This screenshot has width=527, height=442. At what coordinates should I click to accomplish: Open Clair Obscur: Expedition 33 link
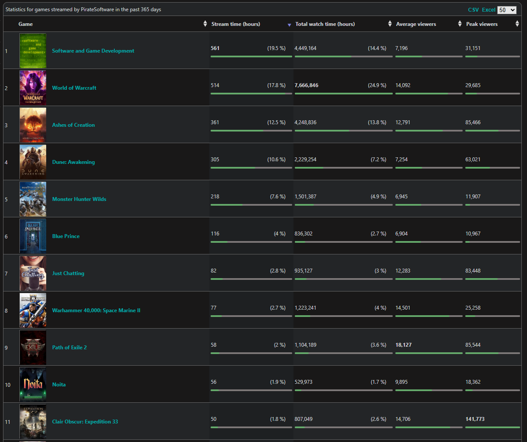click(85, 422)
